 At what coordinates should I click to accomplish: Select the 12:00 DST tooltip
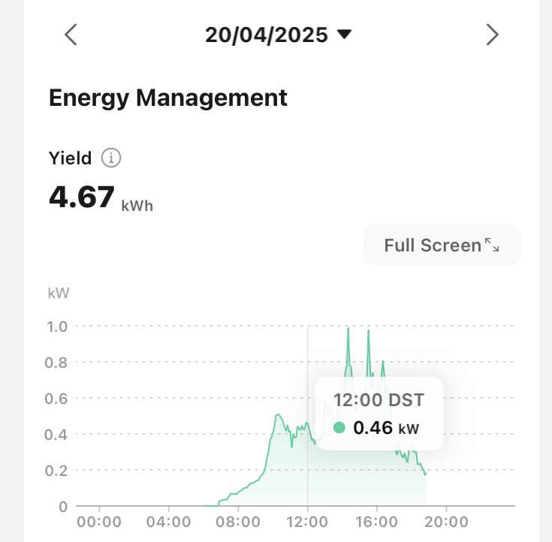click(379, 400)
